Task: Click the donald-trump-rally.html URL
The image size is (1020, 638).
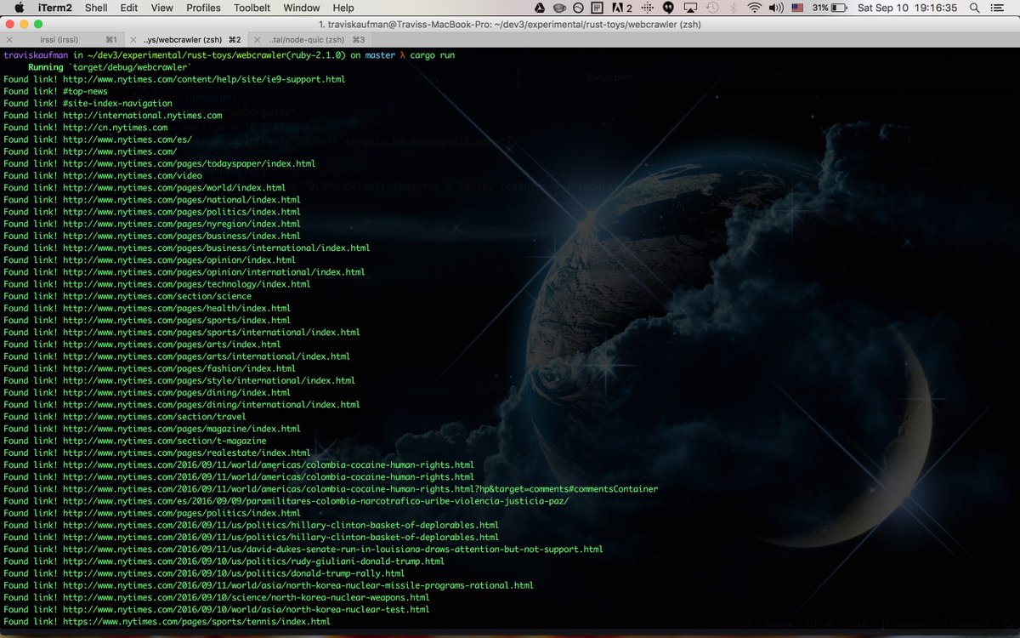Action: [x=234, y=573]
